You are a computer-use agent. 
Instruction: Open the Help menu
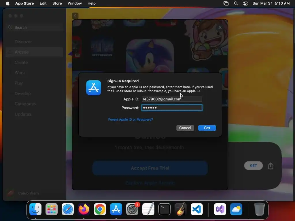(91, 3)
